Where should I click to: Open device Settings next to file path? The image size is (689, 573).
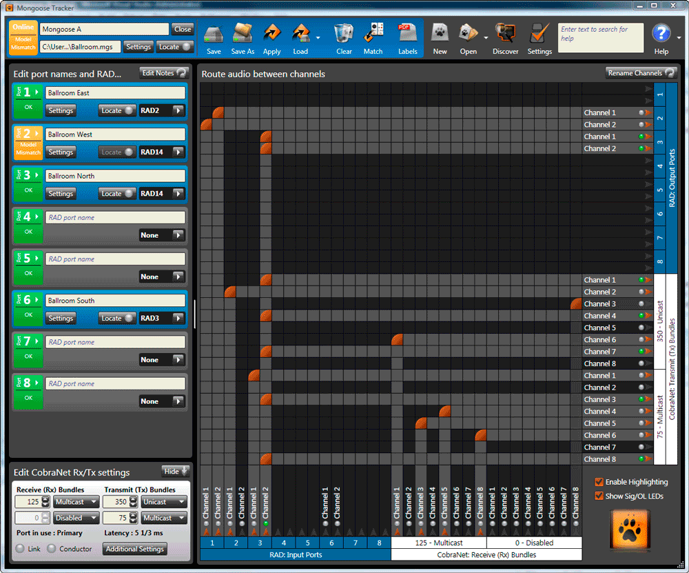tap(138, 47)
